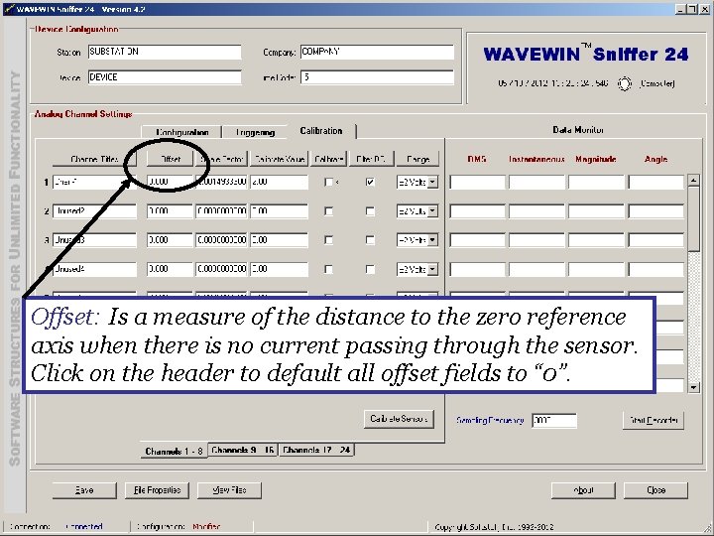Image resolution: width=714 pixels, height=536 pixels.
Task: Expand the Range dropdown for channel 2
Action: [x=432, y=211]
